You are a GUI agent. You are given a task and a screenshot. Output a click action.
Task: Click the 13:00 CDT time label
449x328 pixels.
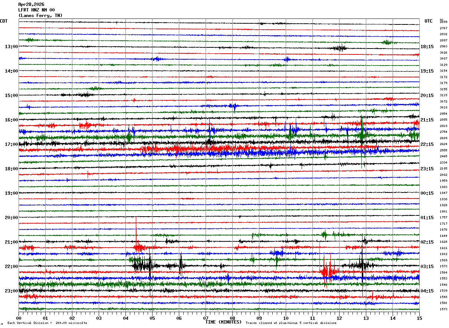click(x=12, y=47)
